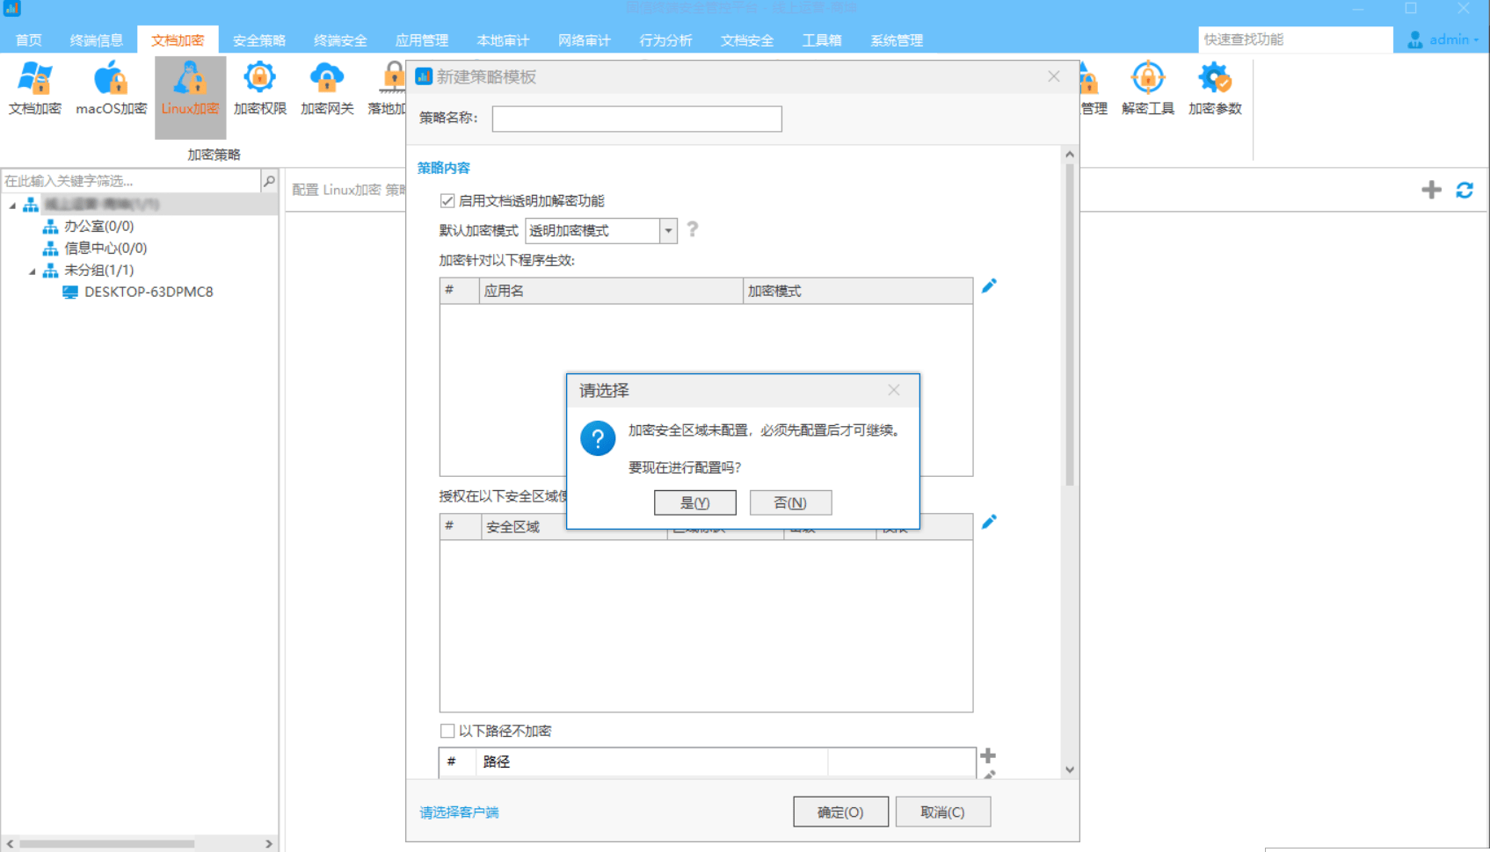Open the 加密网关 cloud icon
The image size is (1490, 852).
pos(327,89)
